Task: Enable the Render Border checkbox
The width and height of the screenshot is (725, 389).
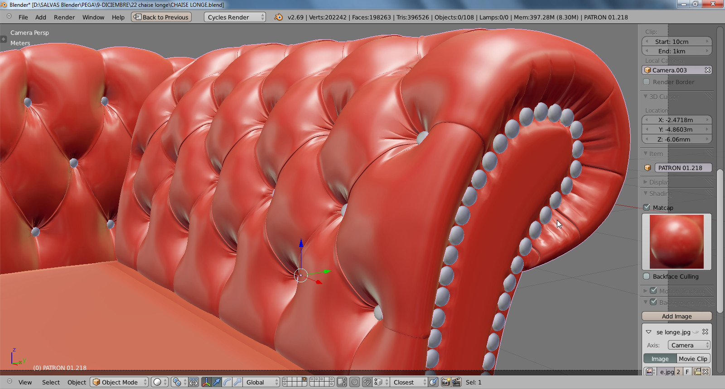Action: [x=647, y=82]
